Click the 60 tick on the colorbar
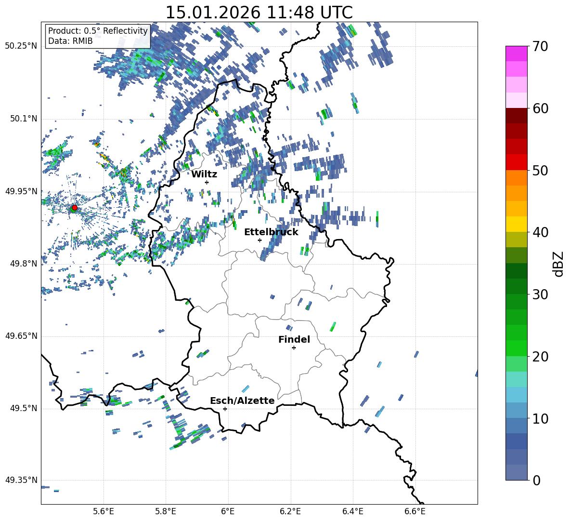The height and width of the screenshot is (521, 570). pos(540,108)
